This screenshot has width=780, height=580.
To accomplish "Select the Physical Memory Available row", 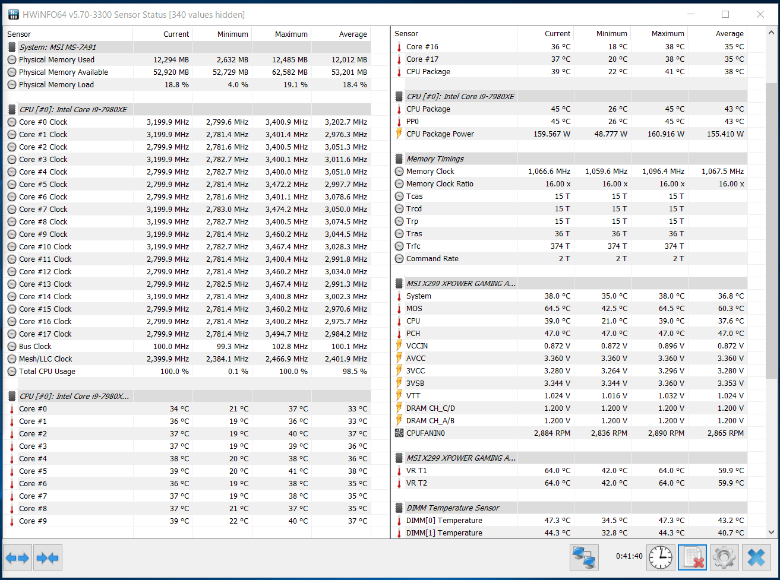I will pos(187,72).
